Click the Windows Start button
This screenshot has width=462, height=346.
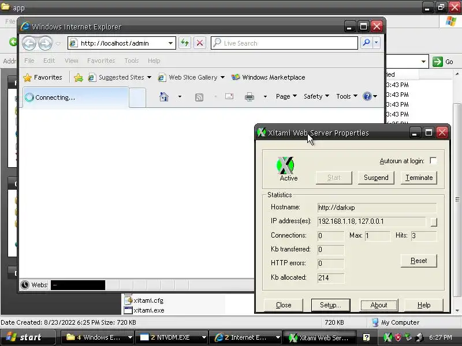[28, 337]
